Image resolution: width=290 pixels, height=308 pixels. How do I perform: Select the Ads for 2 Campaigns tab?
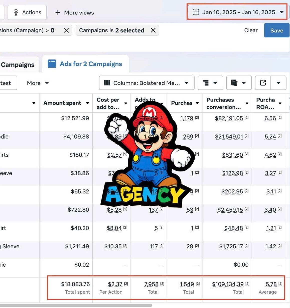click(85, 64)
